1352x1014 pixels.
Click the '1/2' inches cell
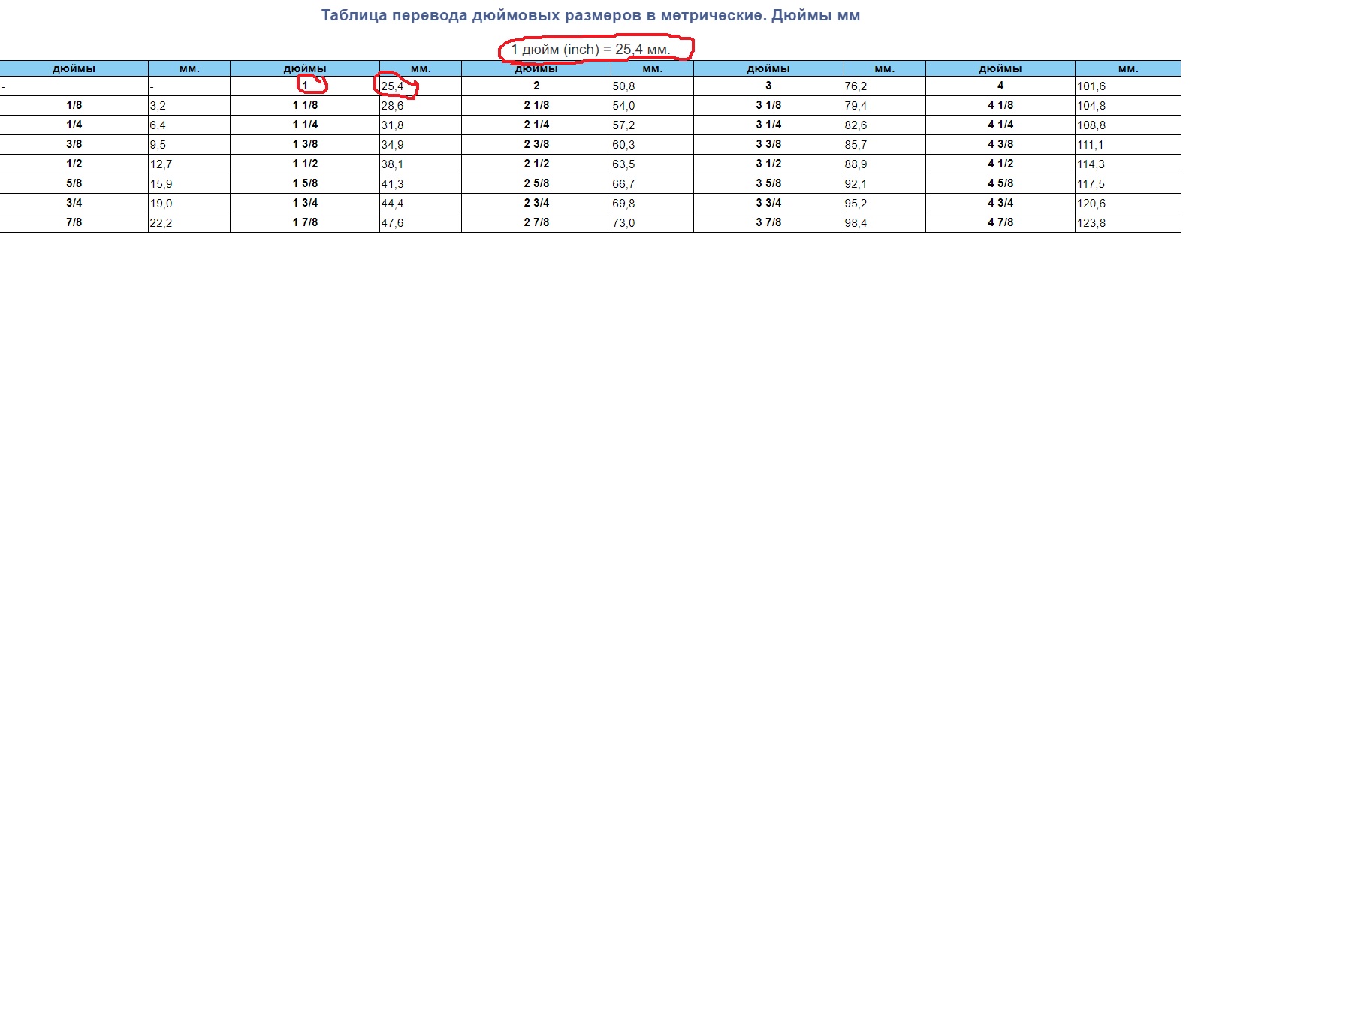tap(74, 164)
